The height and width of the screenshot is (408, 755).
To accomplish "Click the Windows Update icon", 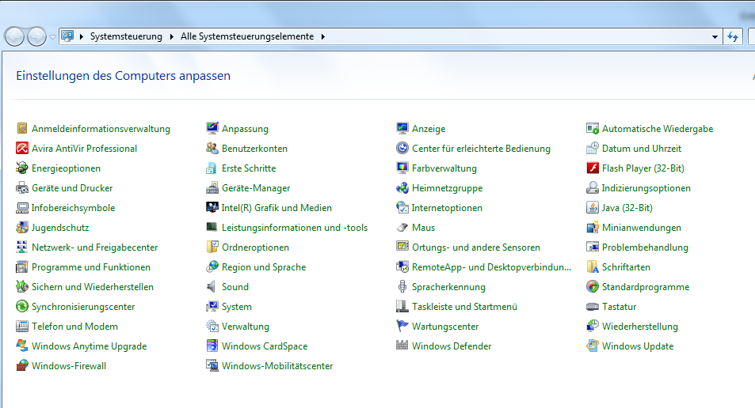I will point(593,346).
